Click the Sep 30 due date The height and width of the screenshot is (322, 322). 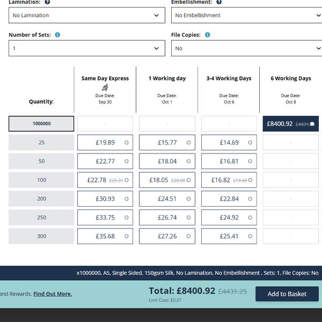(x=105, y=102)
